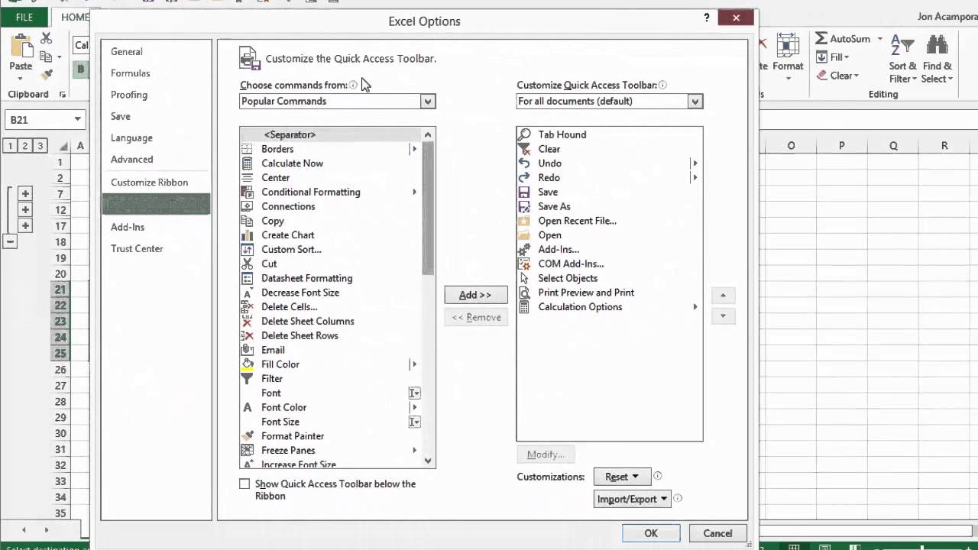978x550 pixels.
Task: Click the Email icon in commands list
Action: point(247,350)
